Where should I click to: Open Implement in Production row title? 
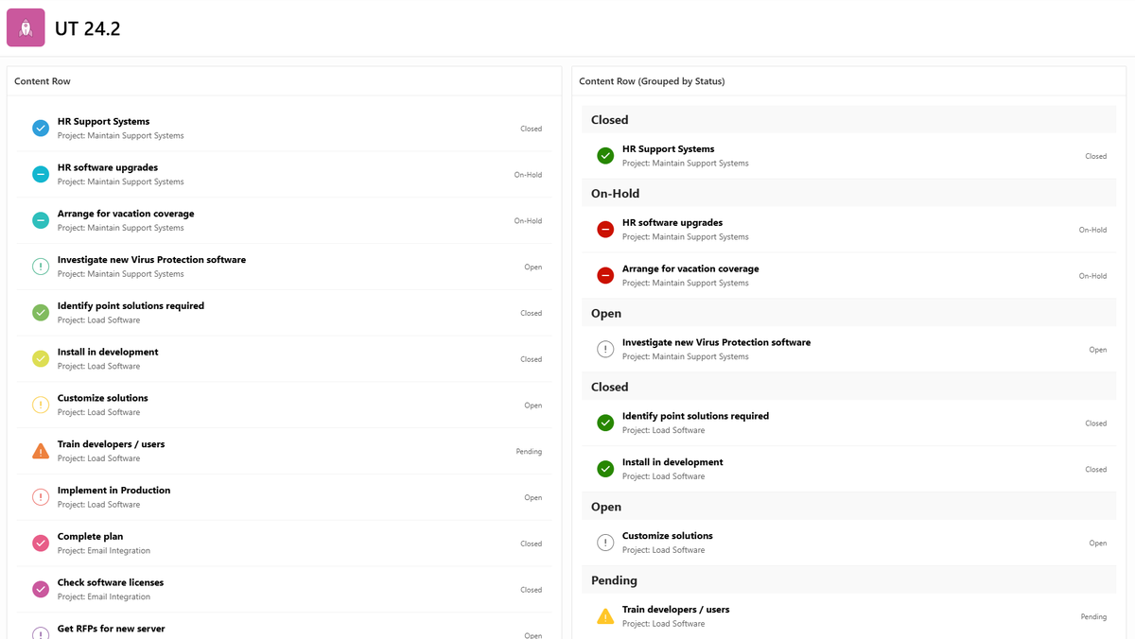[113, 490]
